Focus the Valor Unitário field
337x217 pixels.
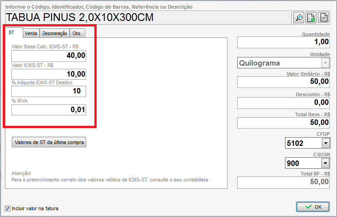283,82
